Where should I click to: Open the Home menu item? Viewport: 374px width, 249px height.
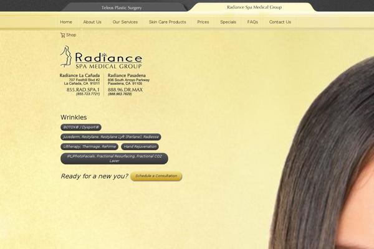tap(66, 22)
